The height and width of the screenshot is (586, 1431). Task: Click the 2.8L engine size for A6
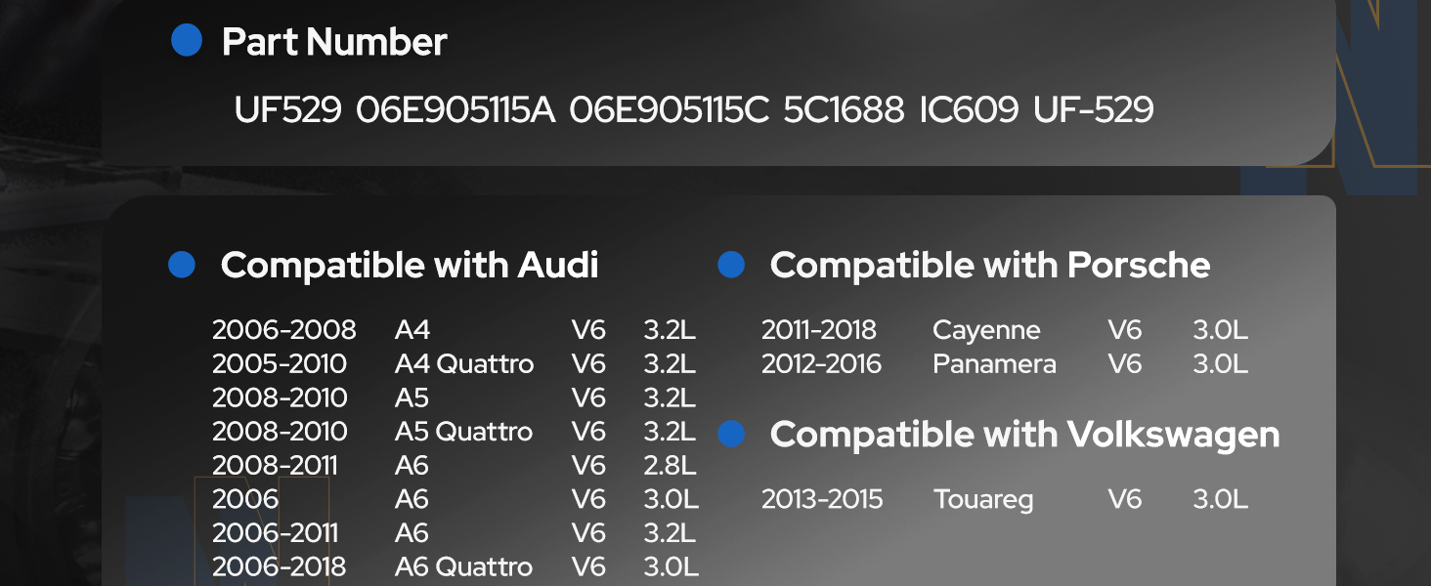pyautogui.click(x=670, y=466)
